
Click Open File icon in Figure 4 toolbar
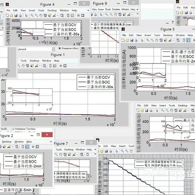(x=11, y=16)
